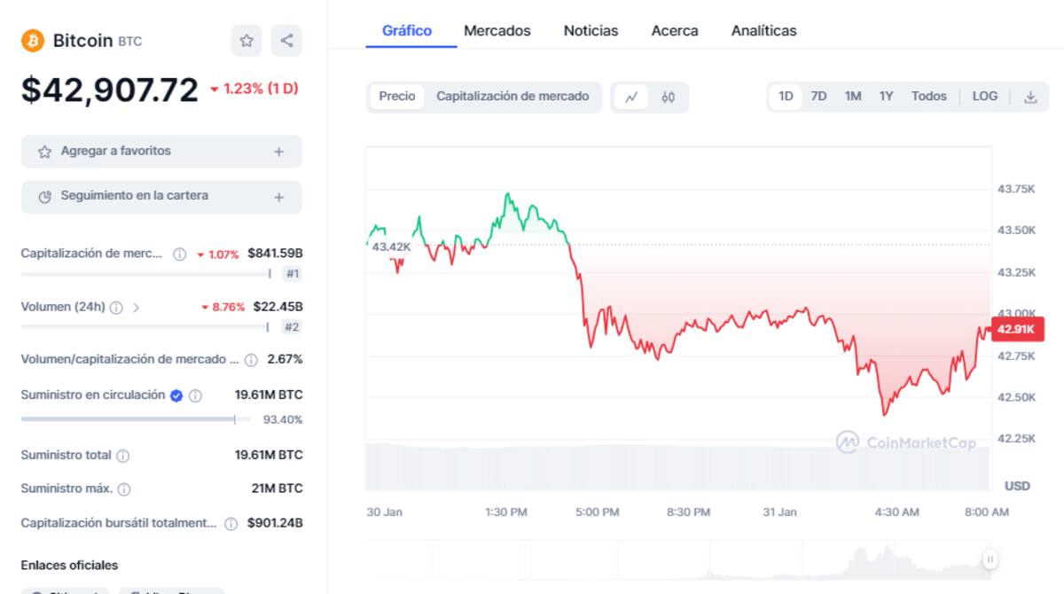Click the chart range slider handle
The image size is (1064, 594).
click(990, 559)
